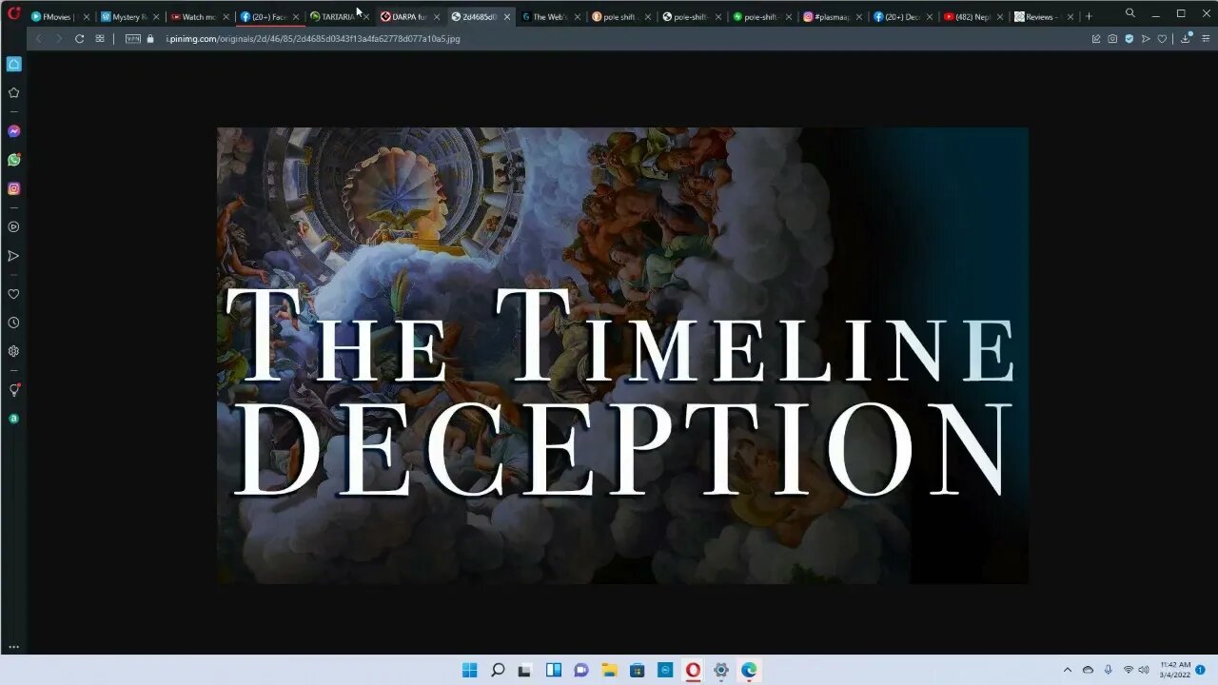This screenshot has height=685, width=1218.
Task: Open the Opera main menu logo
Action: point(13,13)
